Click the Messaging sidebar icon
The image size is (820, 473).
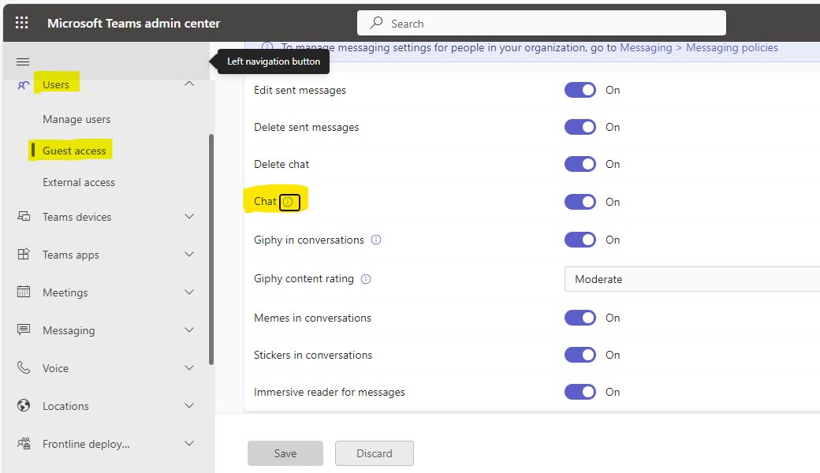(x=23, y=330)
